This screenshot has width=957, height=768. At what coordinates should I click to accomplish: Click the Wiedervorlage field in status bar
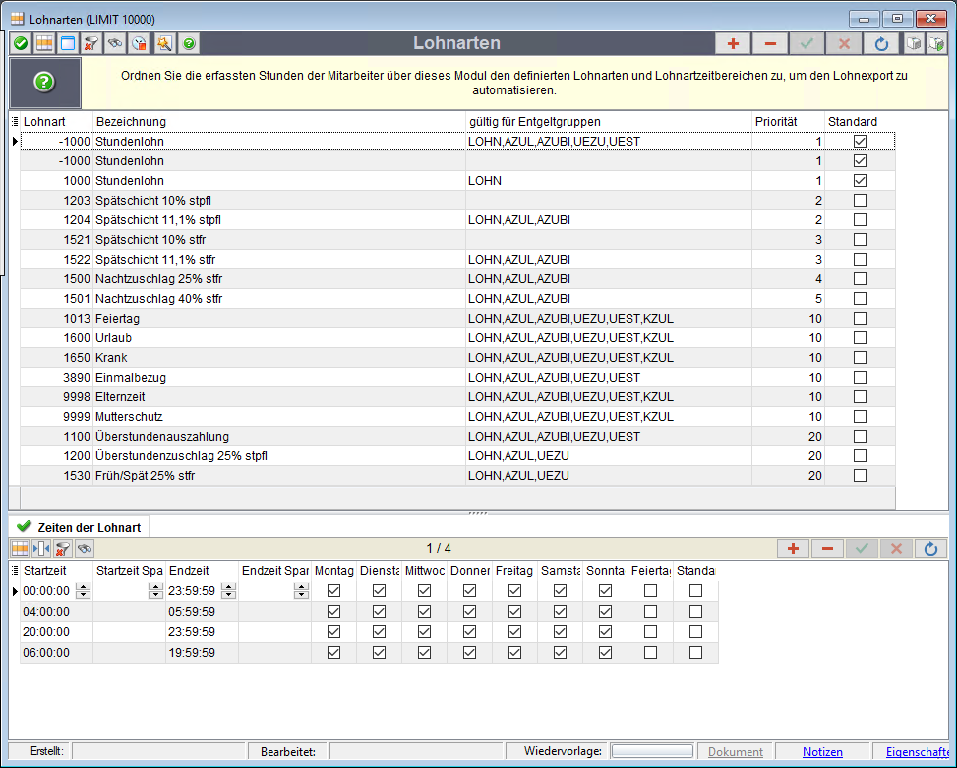[652, 752]
